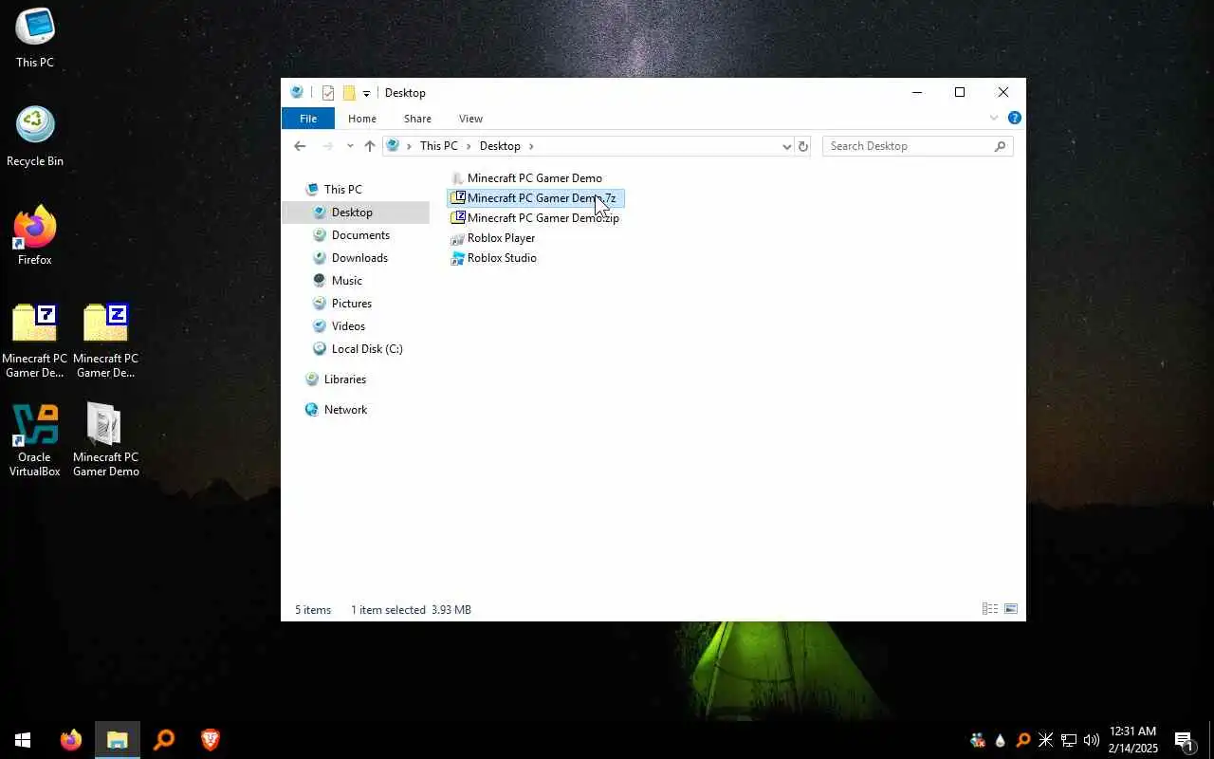Viewport: 1214px width, 759px height.
Task: Open the File menu tab
Action: pos(308,119)
